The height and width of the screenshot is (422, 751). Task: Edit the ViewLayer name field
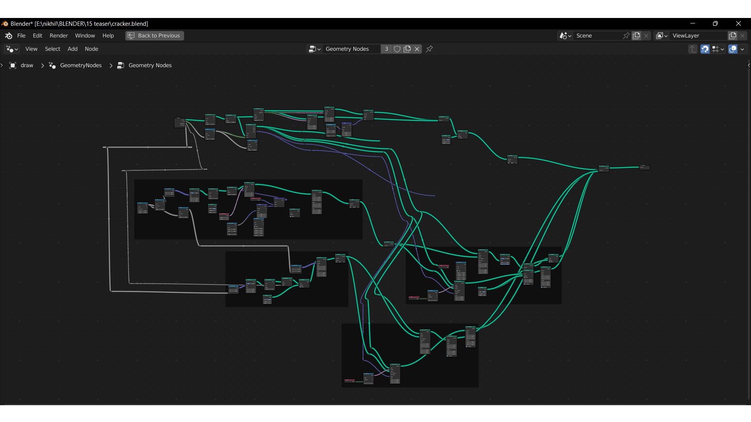(x=698, y=36)
